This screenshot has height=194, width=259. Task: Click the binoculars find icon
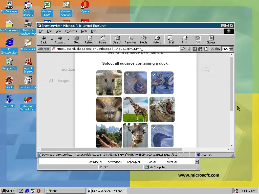[x=200, y=49]
